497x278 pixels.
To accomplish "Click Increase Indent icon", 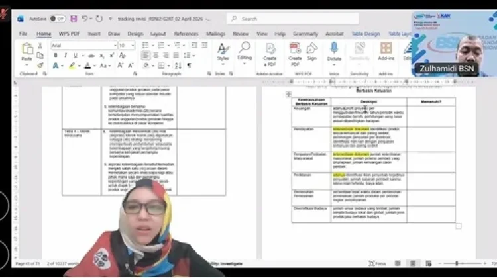I will 205,46.
